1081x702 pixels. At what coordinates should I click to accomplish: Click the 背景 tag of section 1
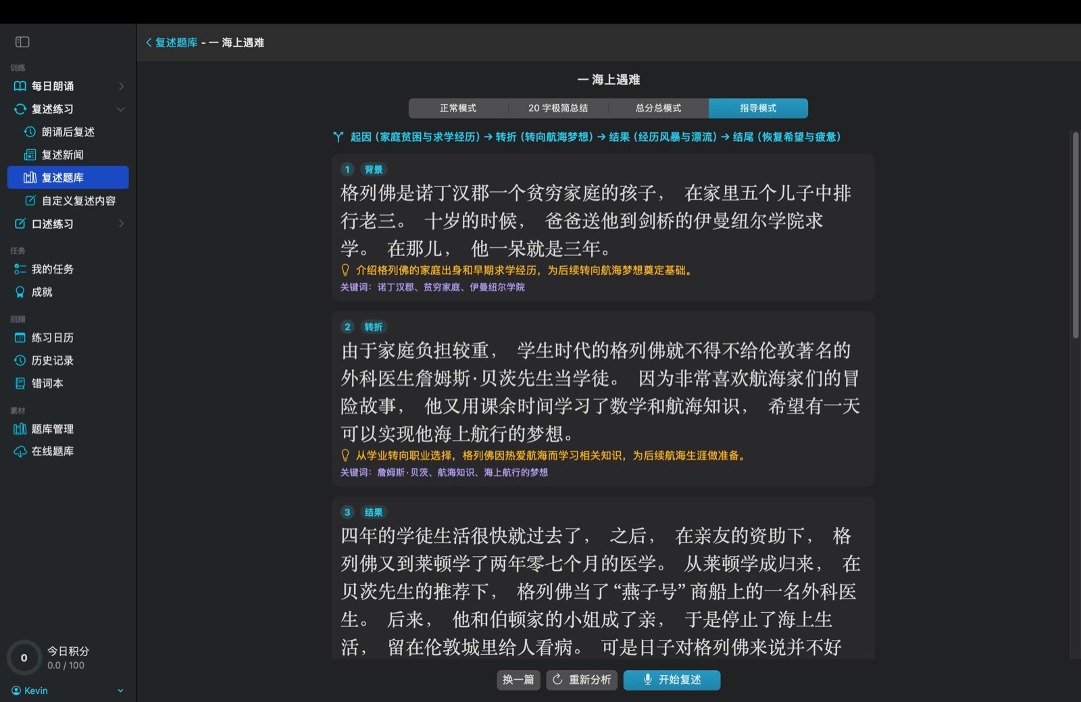(x=374, y=170)
